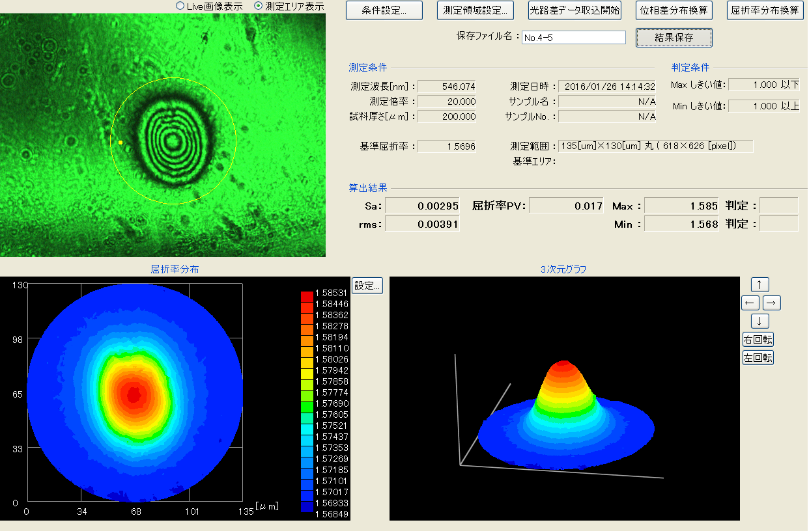Open 測定領域設定 dialog

tap(475, 11)
